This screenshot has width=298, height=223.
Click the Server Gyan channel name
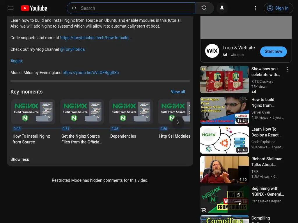coord(260,112)
